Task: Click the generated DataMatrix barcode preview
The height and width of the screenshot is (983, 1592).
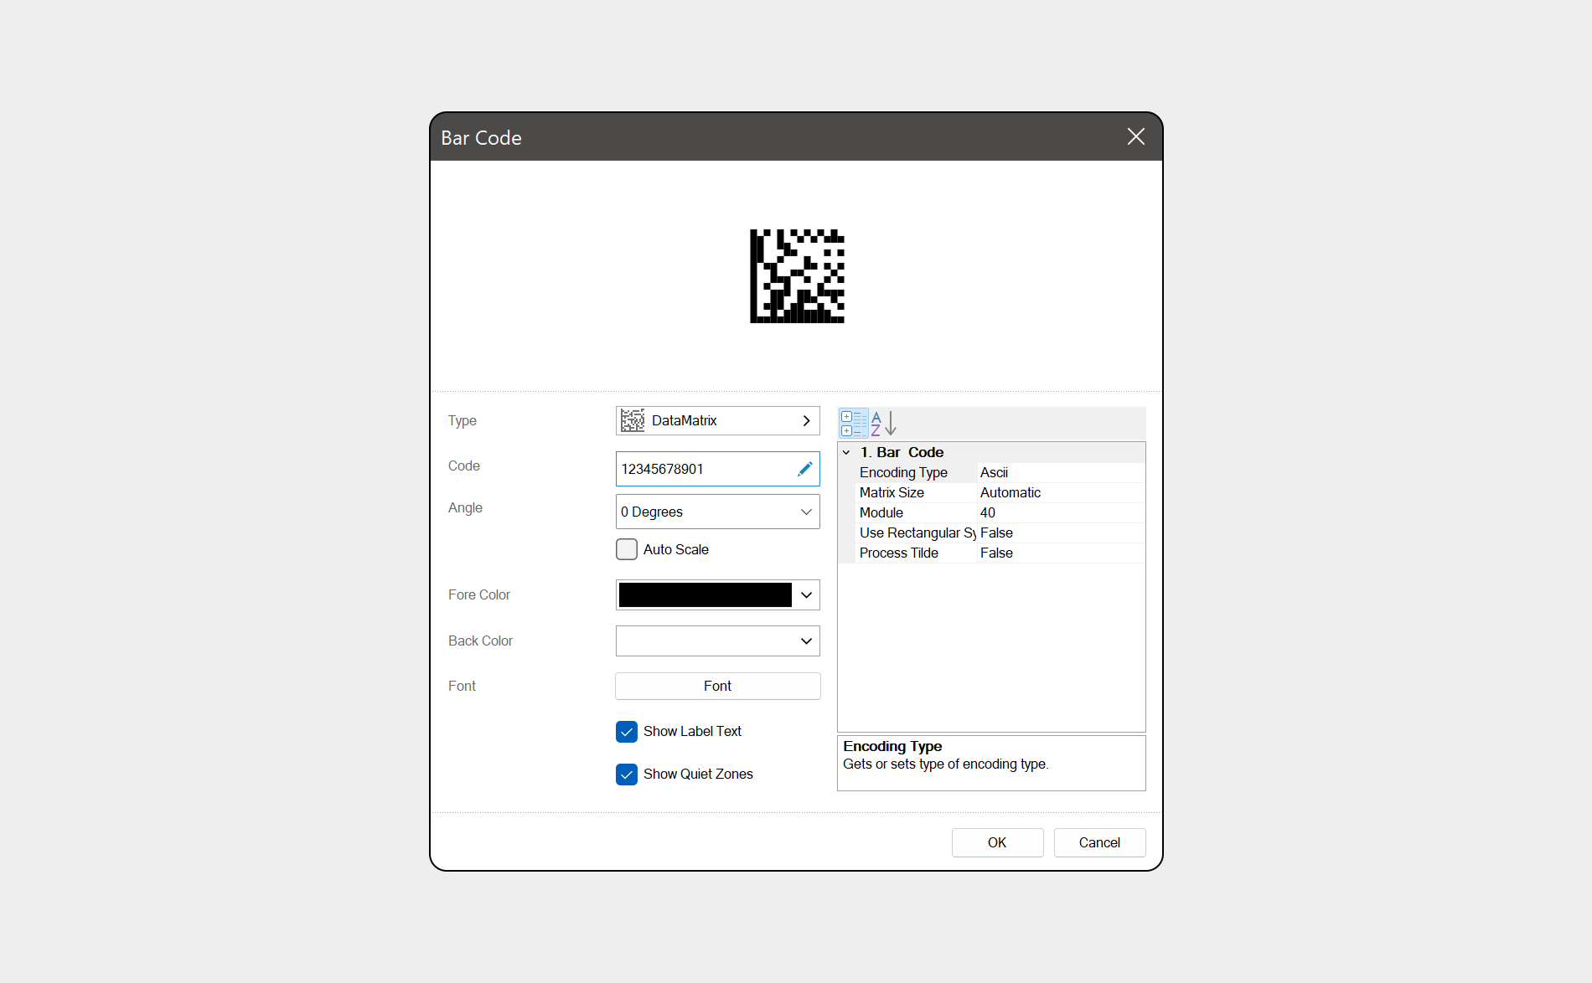Action: tap(797, 276)
